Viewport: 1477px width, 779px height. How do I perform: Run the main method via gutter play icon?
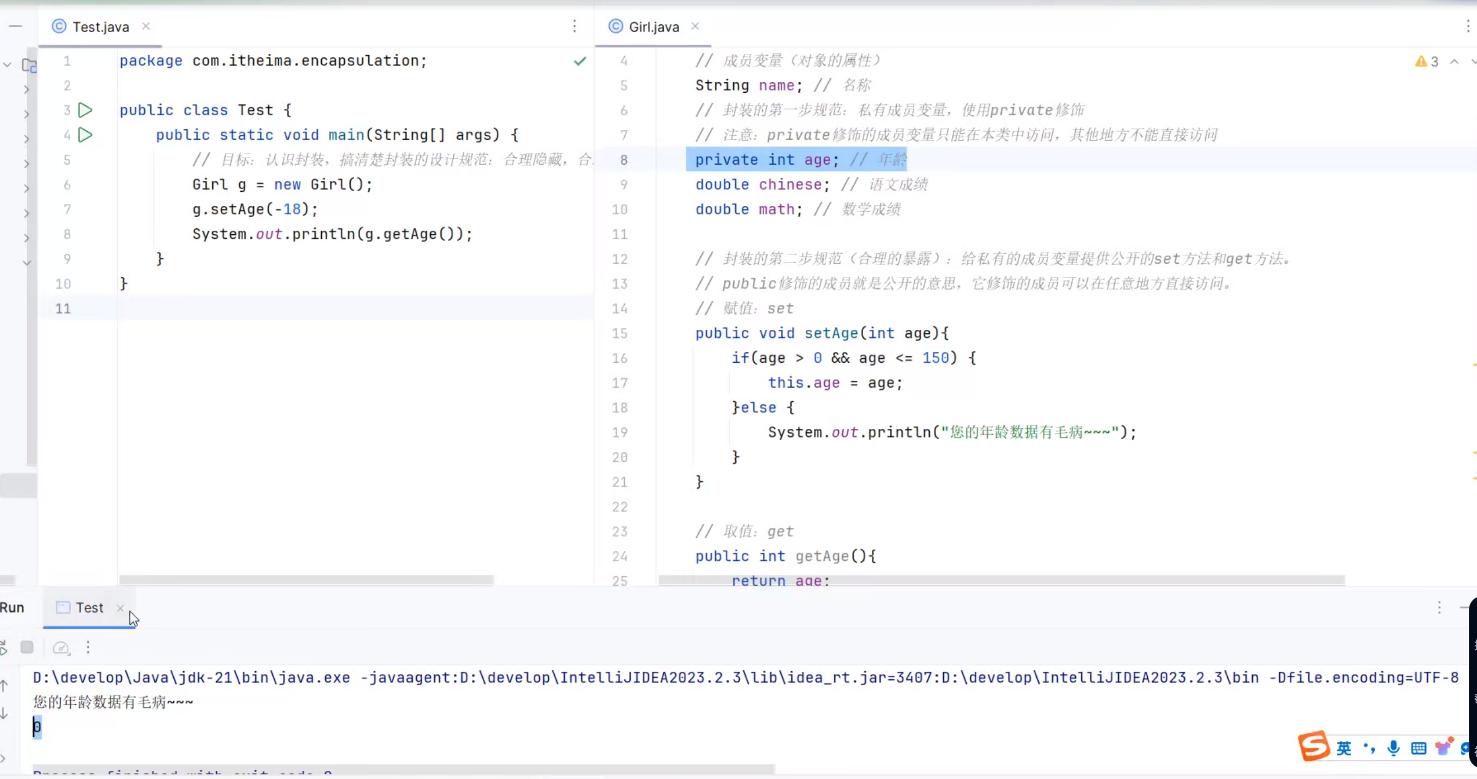[85, 134]
